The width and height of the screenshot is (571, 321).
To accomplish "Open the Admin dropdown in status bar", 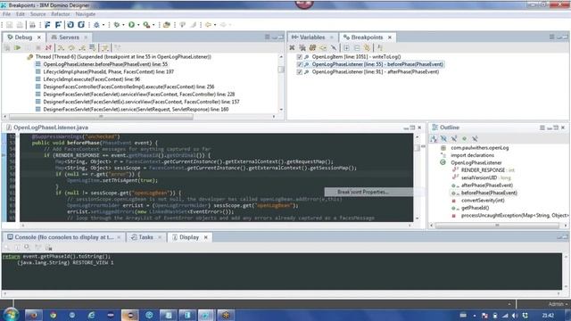I will click(558, 304).
